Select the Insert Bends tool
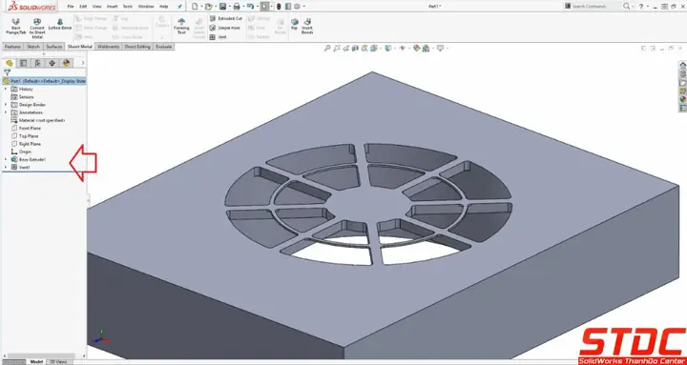The image size is (687, 365). click(307, 27)
